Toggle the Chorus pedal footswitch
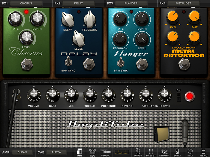Image resolution: width=210 pixels, height=157 pixels. coord(27,64)
